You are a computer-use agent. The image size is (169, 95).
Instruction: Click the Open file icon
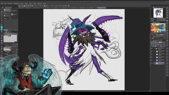point(24,6)
